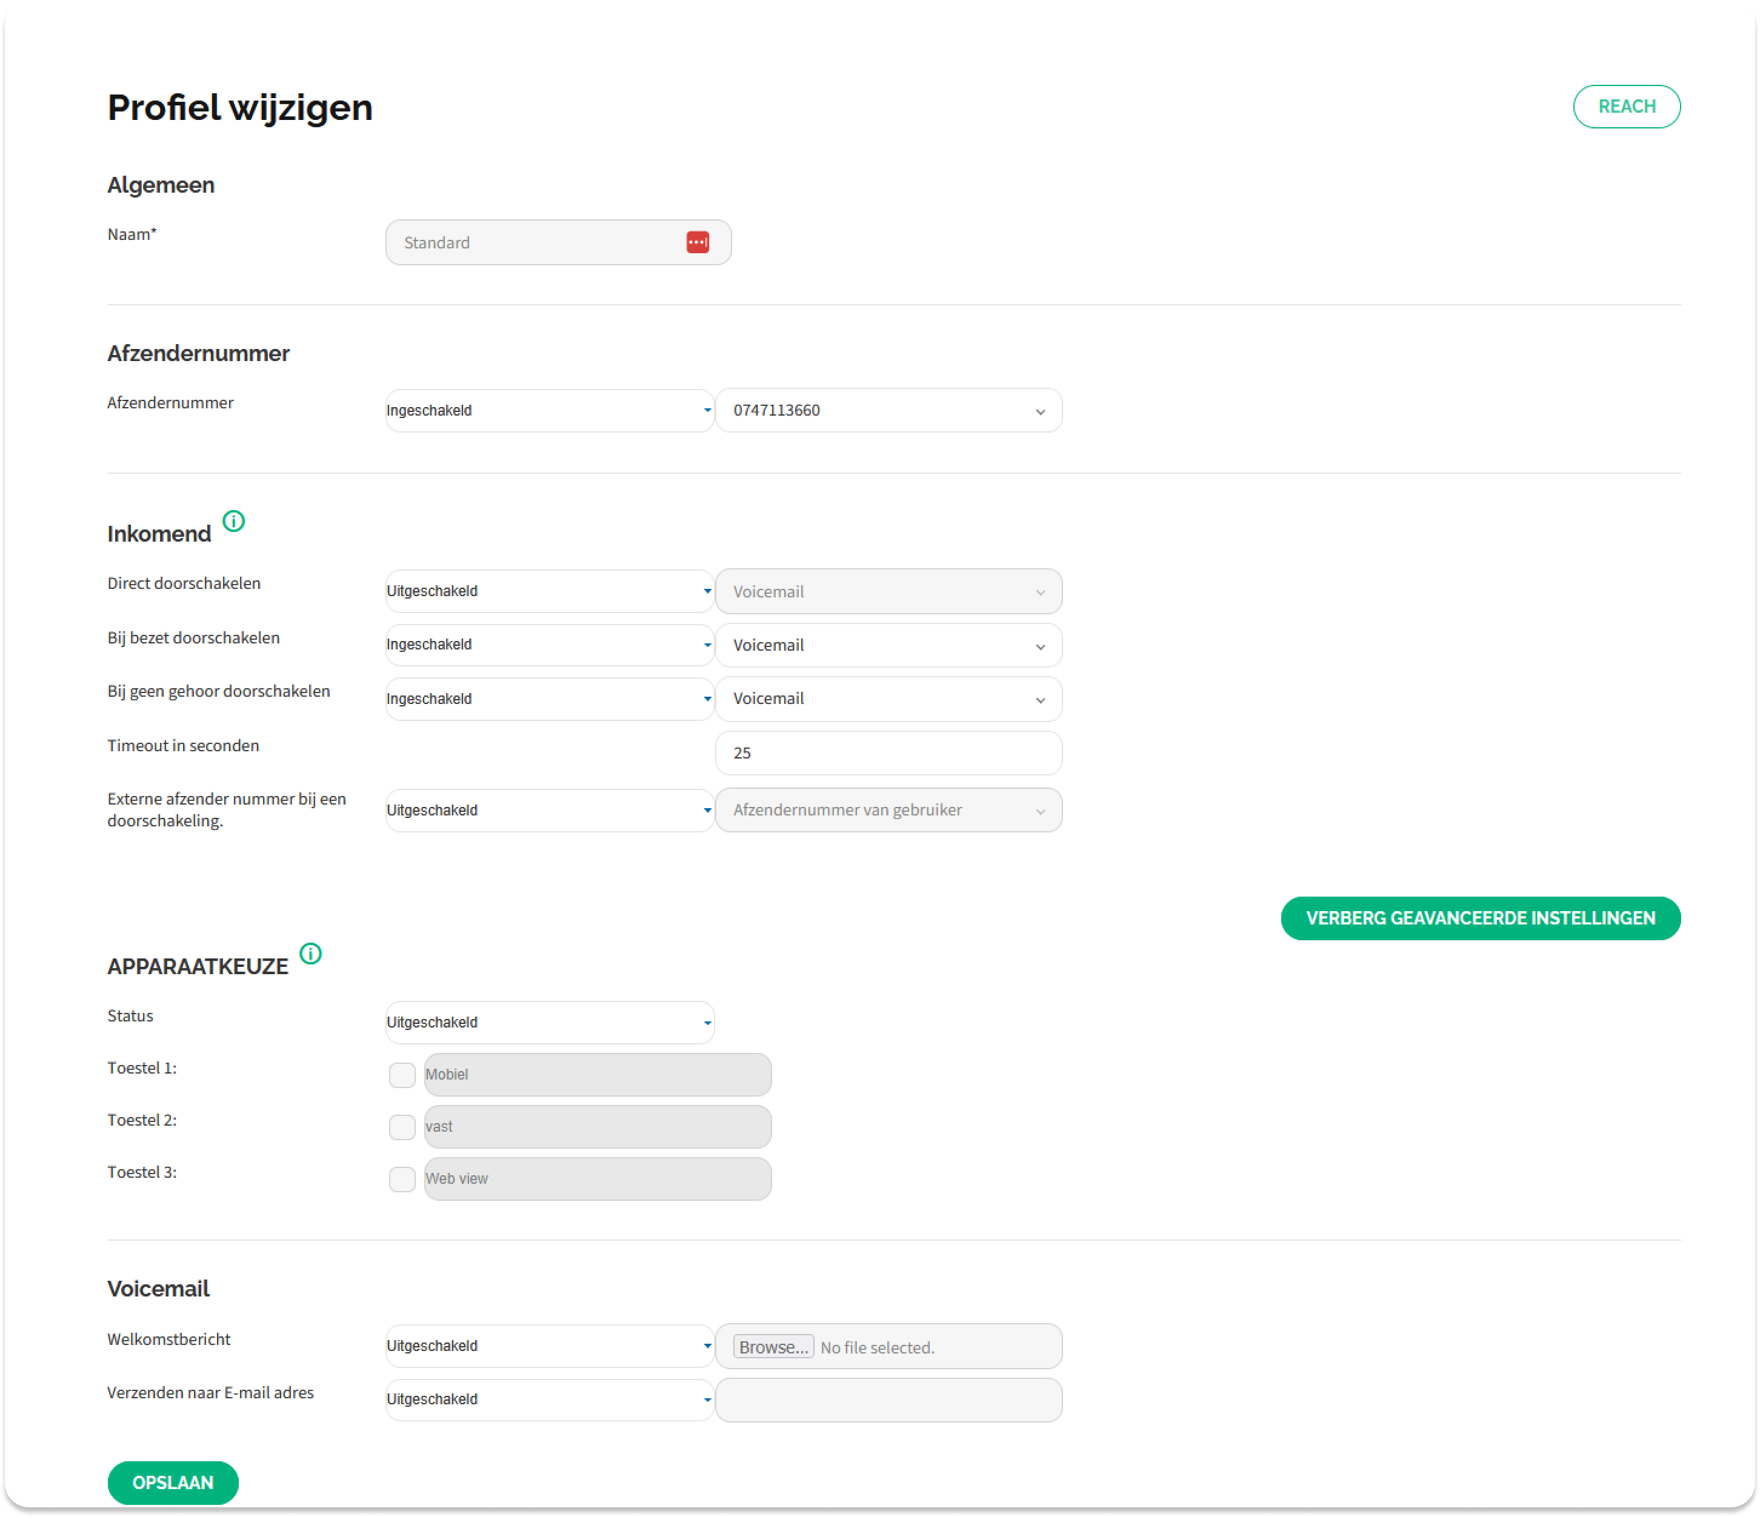Image resolution: width=1760 pixels, height=1517 pixels.
Task: Open the Verzenden naar E-mail adres dropdown
Action: (548, 1399)
